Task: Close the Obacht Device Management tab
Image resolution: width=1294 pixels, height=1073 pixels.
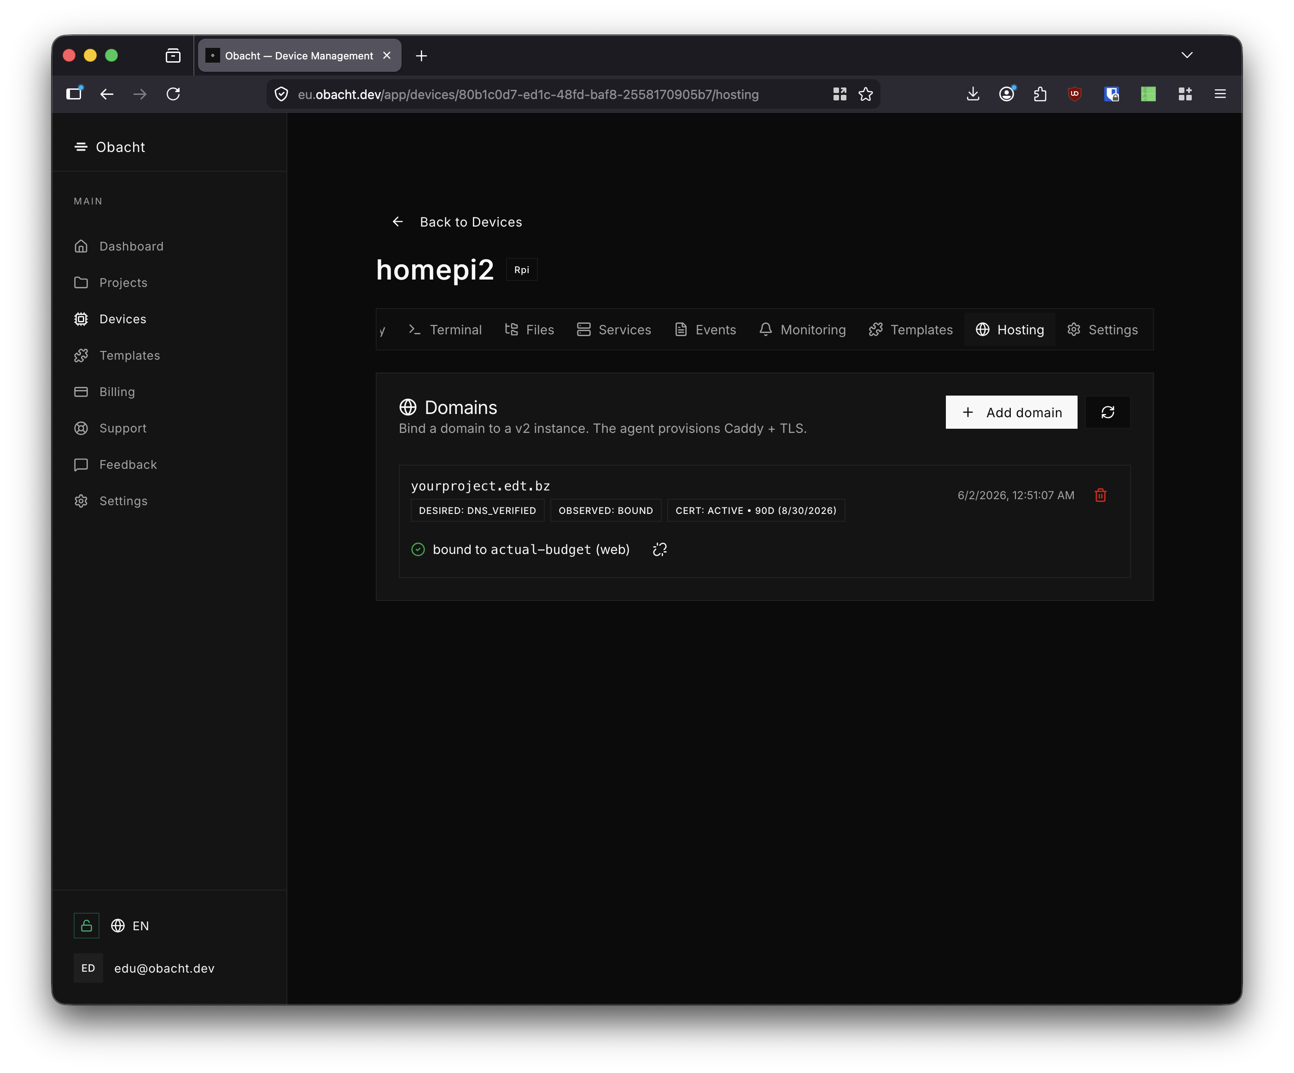Action: coord(387,55)
